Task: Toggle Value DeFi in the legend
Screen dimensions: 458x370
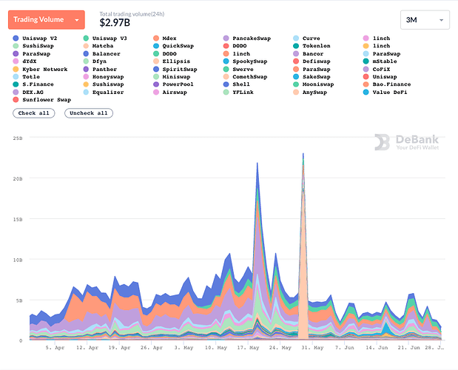Action: 385,92
